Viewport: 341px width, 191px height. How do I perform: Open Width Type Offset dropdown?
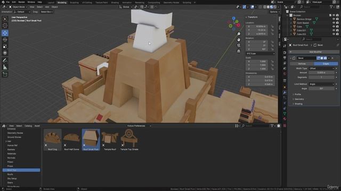321,68
